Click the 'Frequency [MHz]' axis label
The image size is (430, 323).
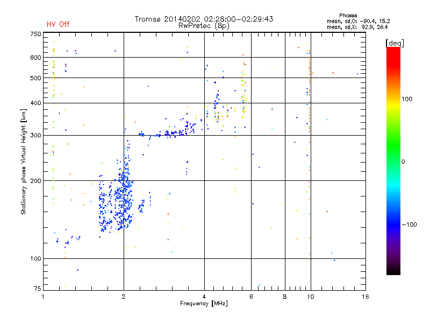204,304
